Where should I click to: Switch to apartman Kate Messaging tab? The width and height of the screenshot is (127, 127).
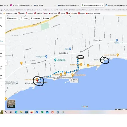click(116, 5)
